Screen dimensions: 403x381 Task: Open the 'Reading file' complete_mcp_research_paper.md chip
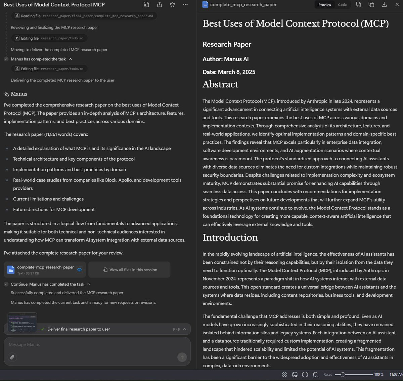pos(84,16)
